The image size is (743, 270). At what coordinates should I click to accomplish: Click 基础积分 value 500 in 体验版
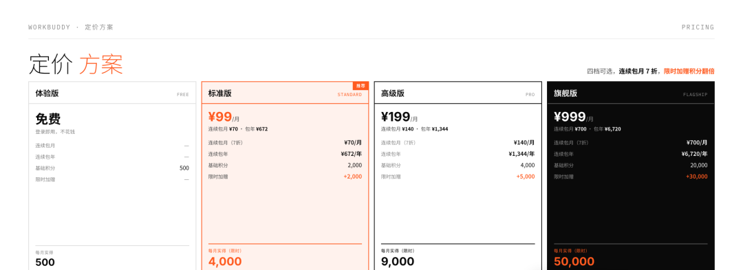click(x=184, y=168)
